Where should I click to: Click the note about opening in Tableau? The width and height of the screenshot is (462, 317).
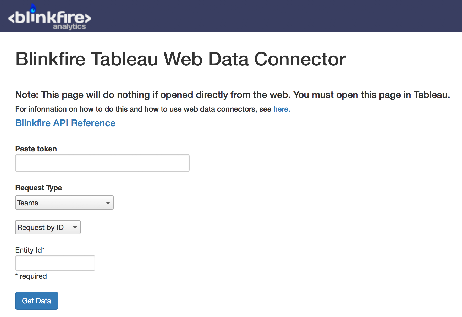tap(232, 95)
